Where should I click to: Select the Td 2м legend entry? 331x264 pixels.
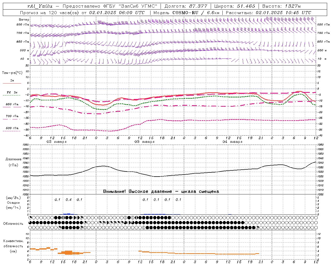pyautogui.click(x=12, y=92)
